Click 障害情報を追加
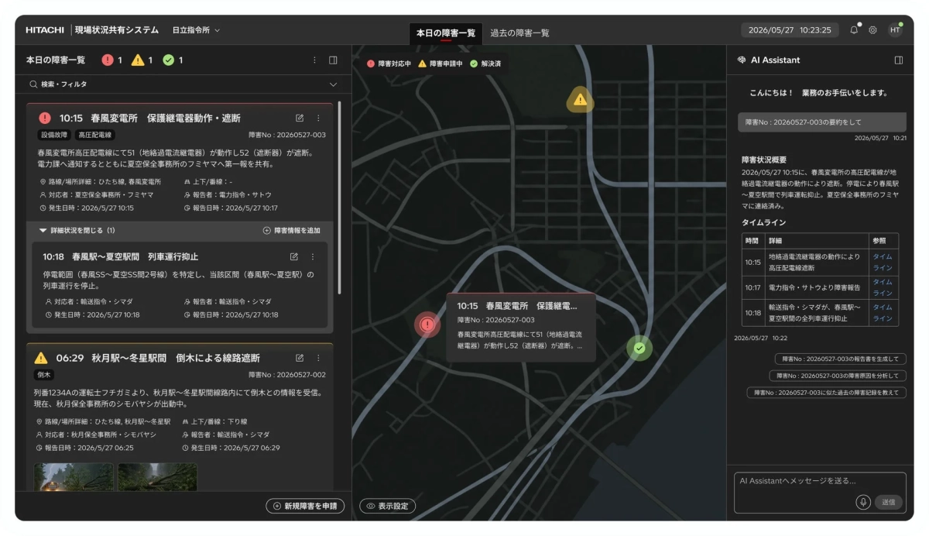Viewport: 929px width, 536px height. point(292,230)
